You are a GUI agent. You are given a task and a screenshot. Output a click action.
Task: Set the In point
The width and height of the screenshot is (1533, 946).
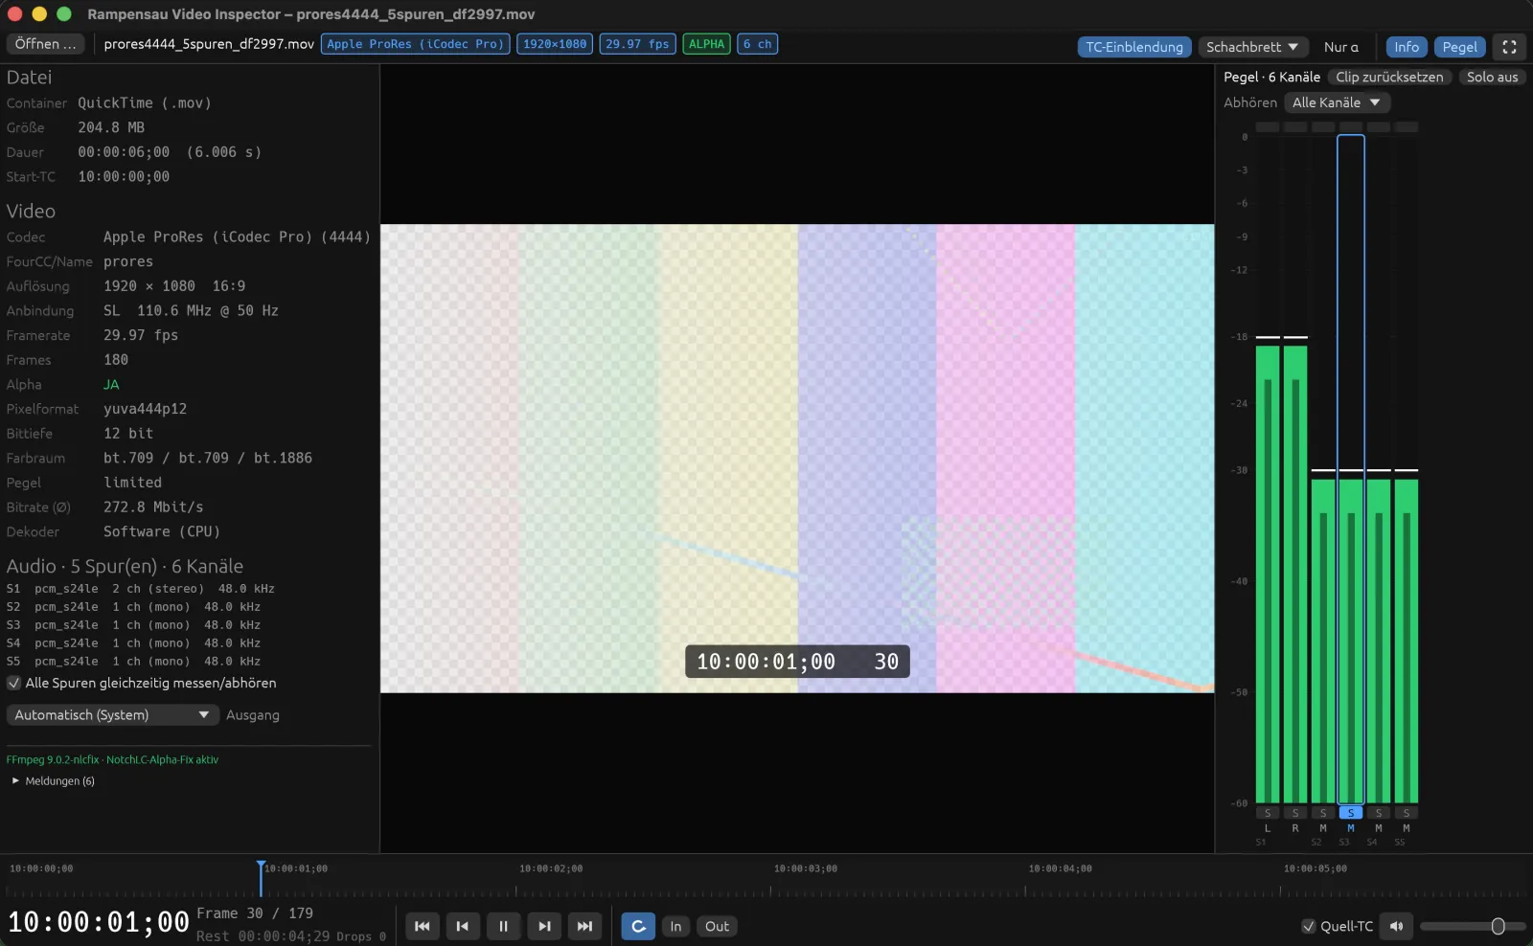click(675, 926)
